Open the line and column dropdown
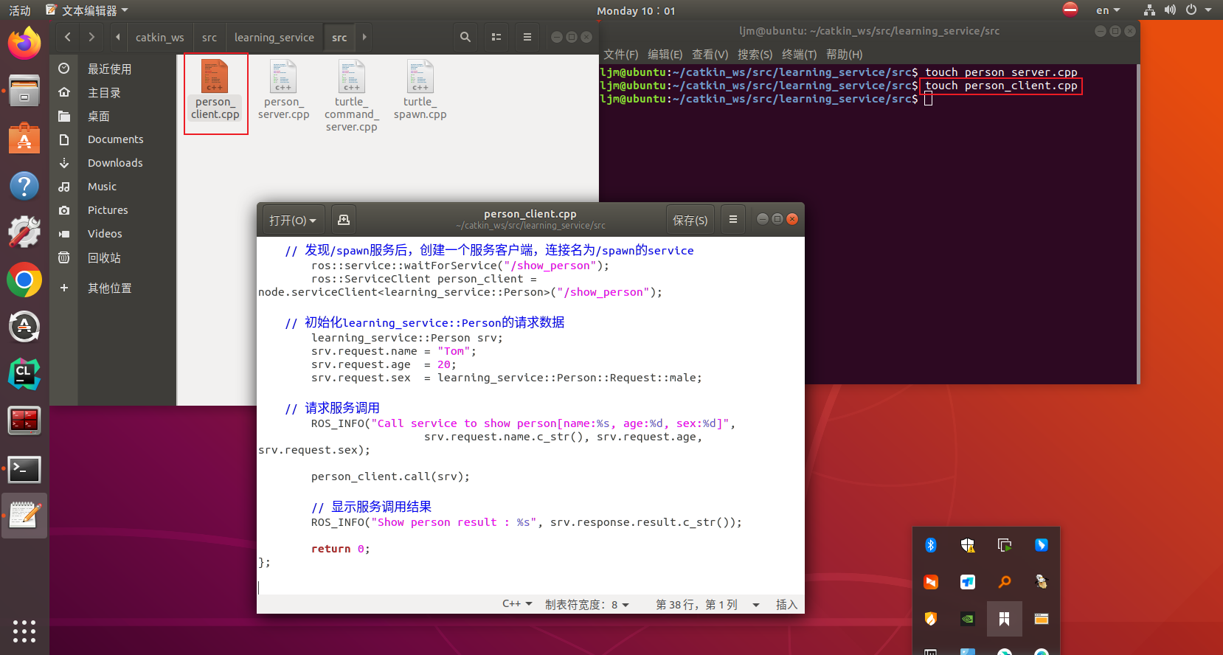Screen dimensions: 1223x655 tap(707, 604)
